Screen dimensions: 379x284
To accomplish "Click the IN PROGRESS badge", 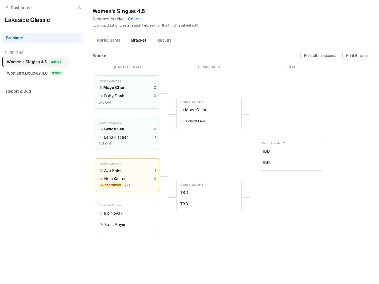I will click(111, 185).
